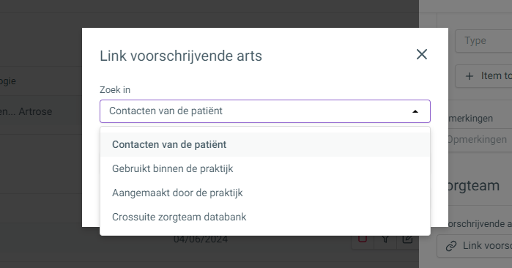Focus the Opmerkingen text field

479,140
